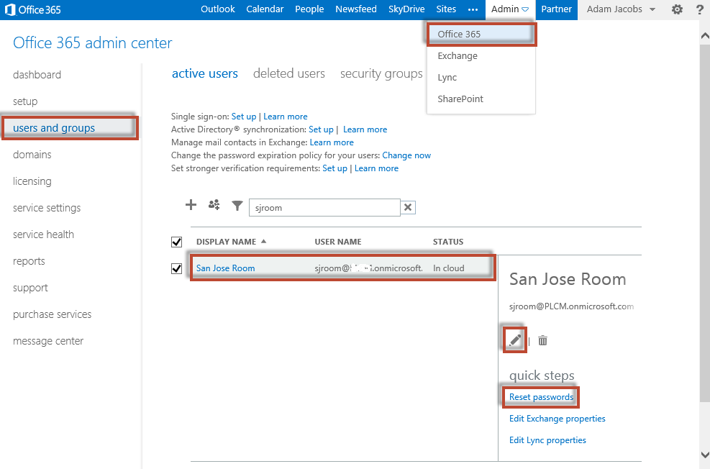
Task: Switch to the deleted users tab
Action: (x=289, y=73)
